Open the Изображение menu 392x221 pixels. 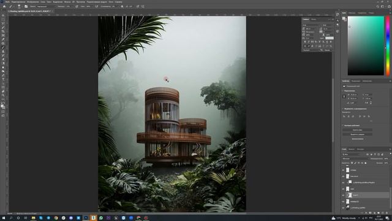33,2
